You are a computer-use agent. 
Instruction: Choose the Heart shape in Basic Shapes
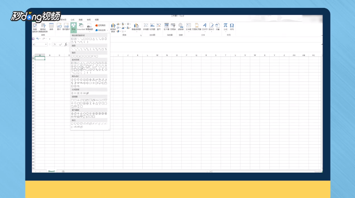tap(94, 69)
